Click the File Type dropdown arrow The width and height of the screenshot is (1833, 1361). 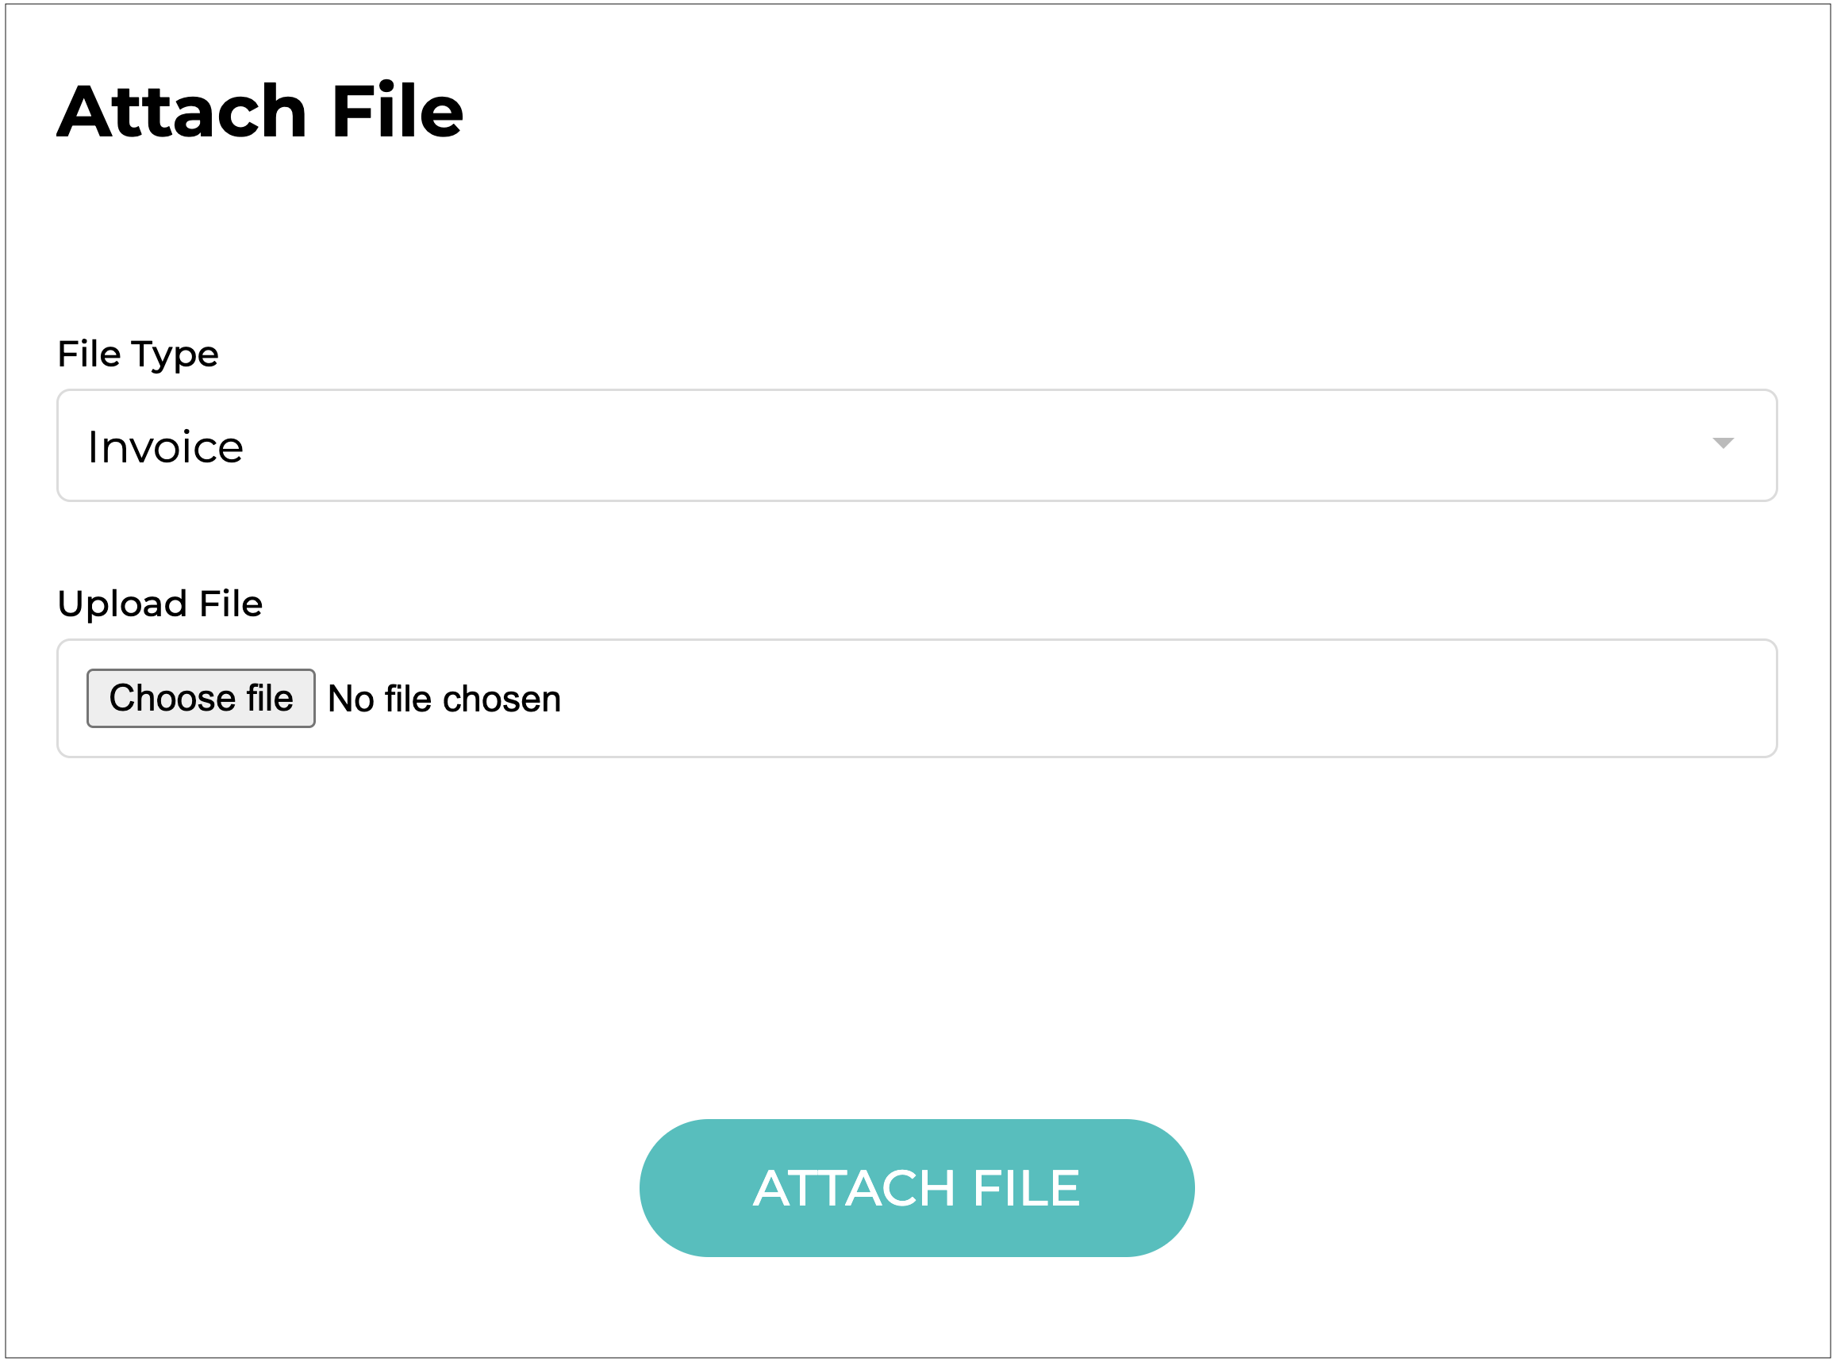[x=1723, y=443]
